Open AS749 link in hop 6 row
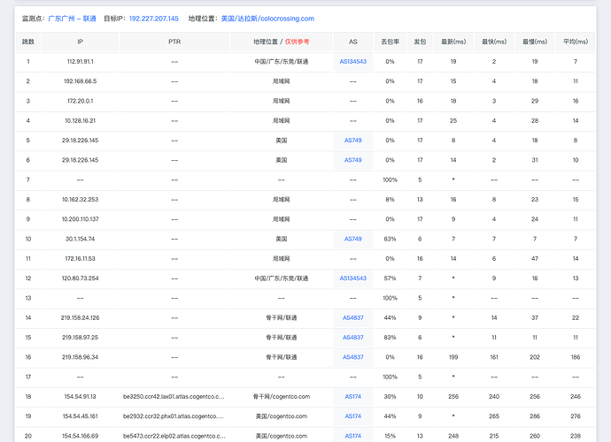Image resolution: width=611 pixels, height=442 pixels. tap(353, 160)
